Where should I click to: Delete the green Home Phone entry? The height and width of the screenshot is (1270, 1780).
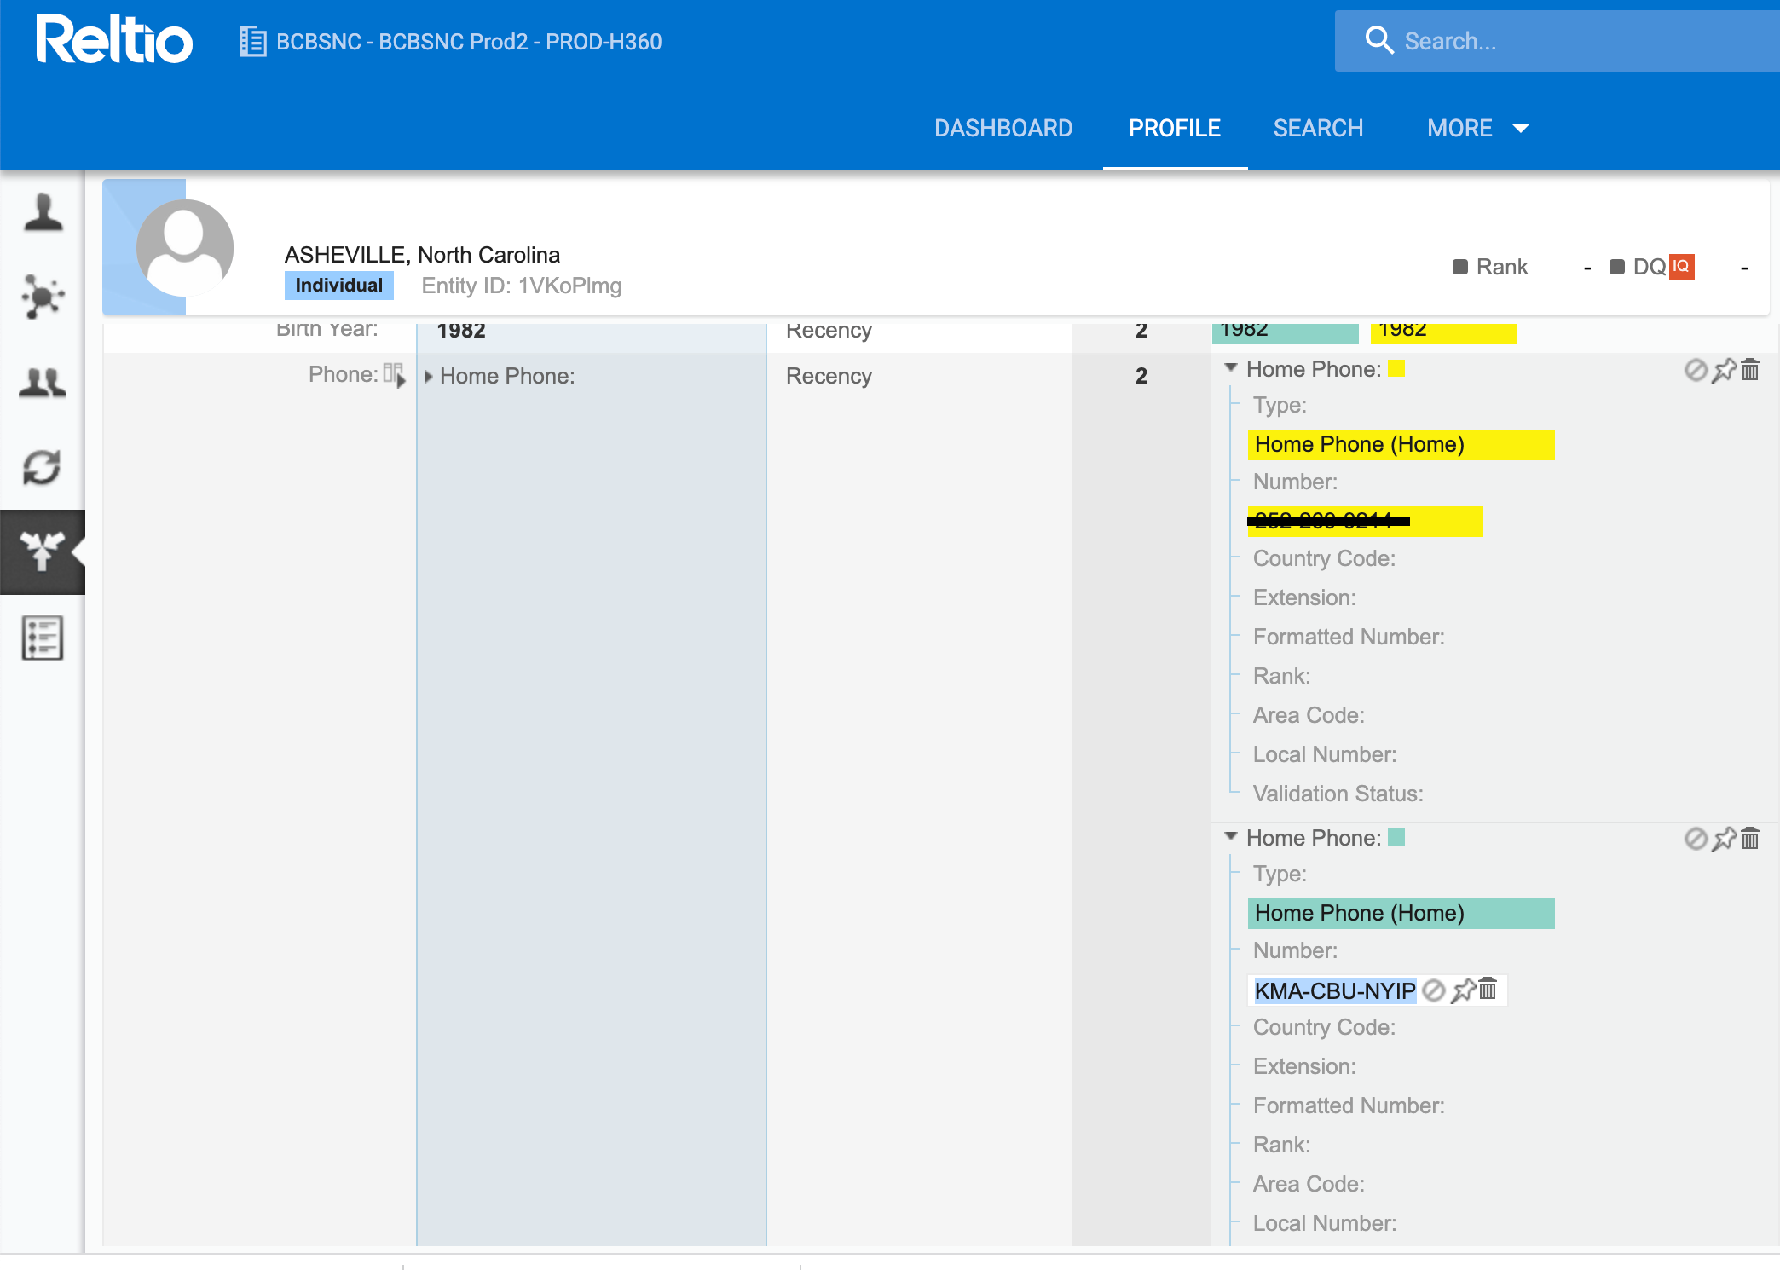pyautogui.click(x=1750, y=839)
